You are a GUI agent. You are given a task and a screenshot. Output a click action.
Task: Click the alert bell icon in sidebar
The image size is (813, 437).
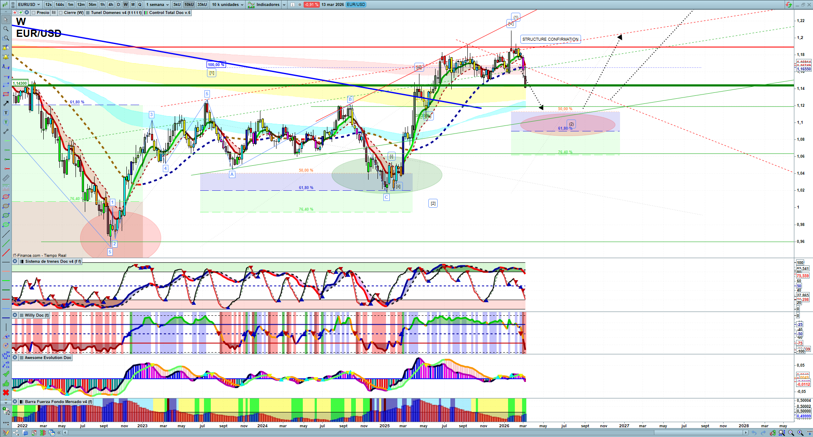click(6, 57)
